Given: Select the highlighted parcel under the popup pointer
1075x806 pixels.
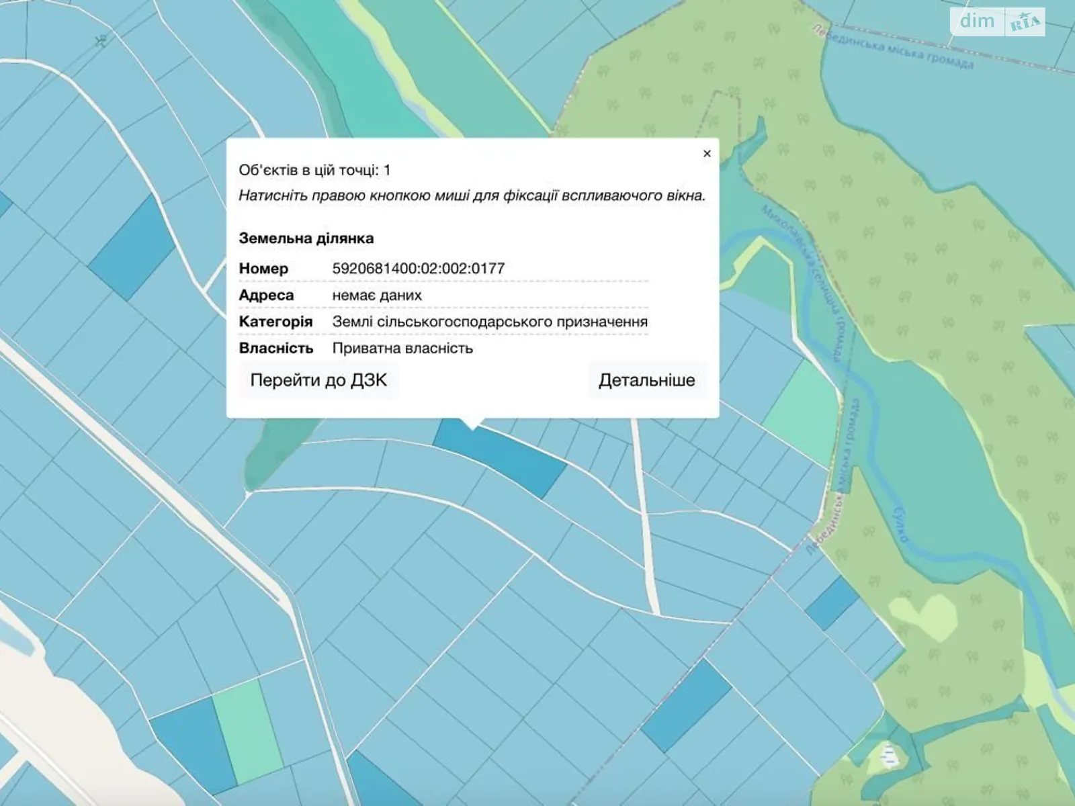Looking at the screenshot, I should point(501,457).
